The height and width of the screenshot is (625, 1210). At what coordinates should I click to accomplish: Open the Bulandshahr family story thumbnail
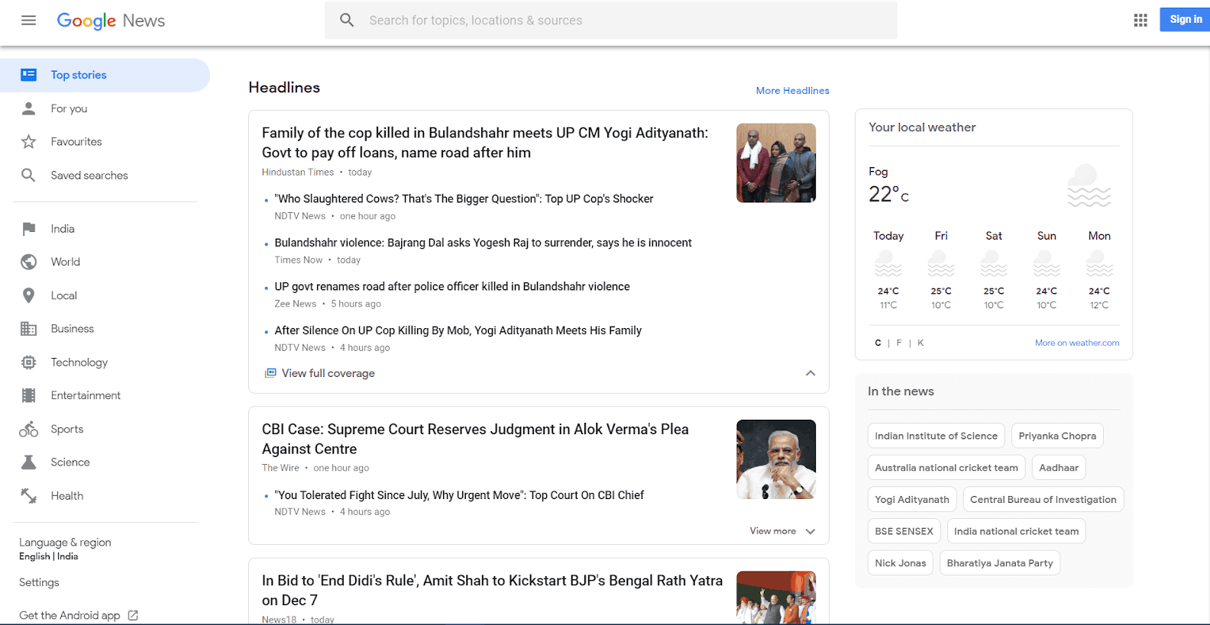(x=776, y=163)
